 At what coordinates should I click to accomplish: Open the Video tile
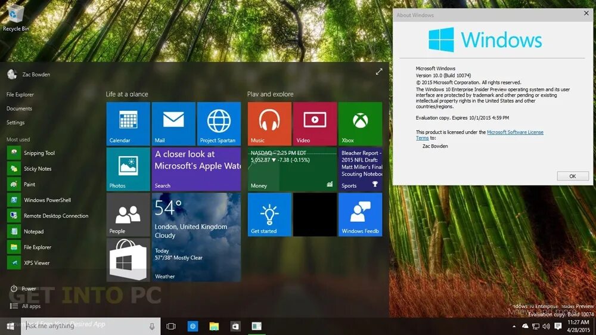point(315,123)
